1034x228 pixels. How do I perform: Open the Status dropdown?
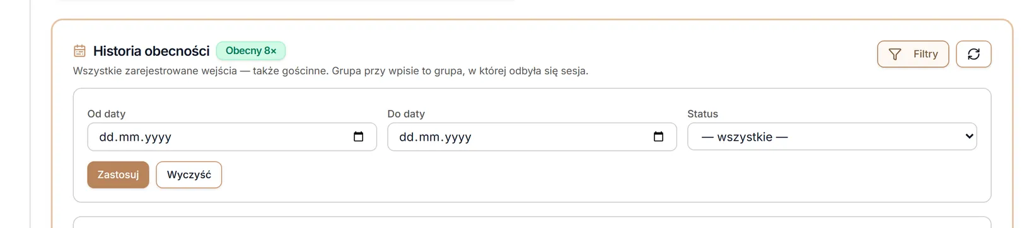[832, 137]
